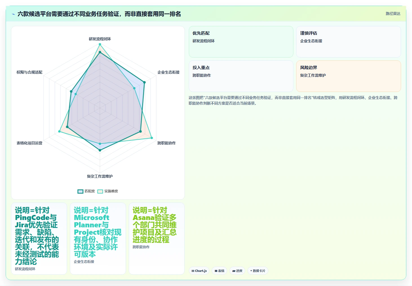Click the 匹配度 data point on the 复杂工作流维护 axis
The image size is (412, 286).
100,150
